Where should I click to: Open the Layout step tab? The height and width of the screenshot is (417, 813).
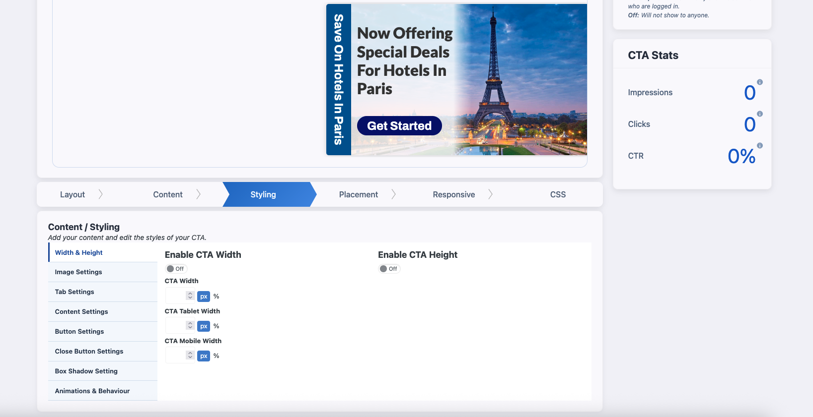click(73, 194)
